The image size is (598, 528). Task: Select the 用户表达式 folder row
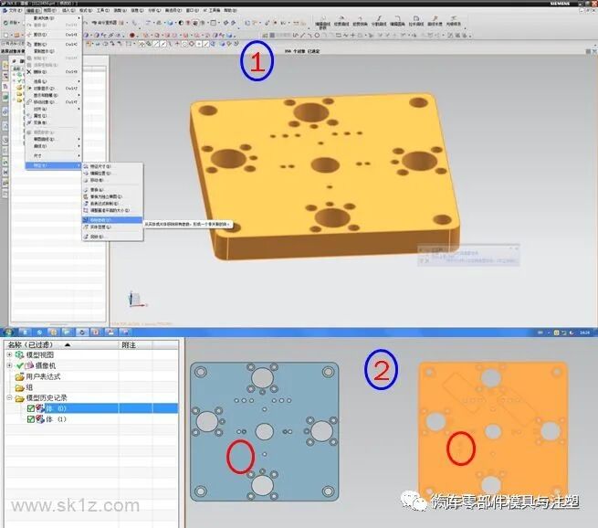91,376
